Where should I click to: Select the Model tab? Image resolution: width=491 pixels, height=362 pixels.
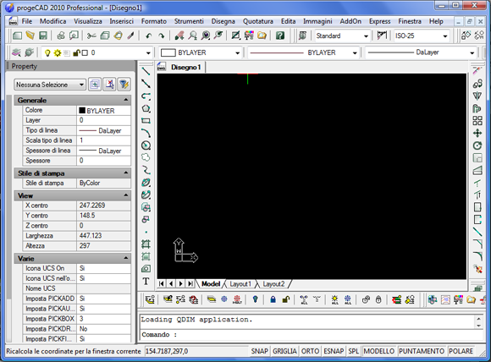(211, 284)
